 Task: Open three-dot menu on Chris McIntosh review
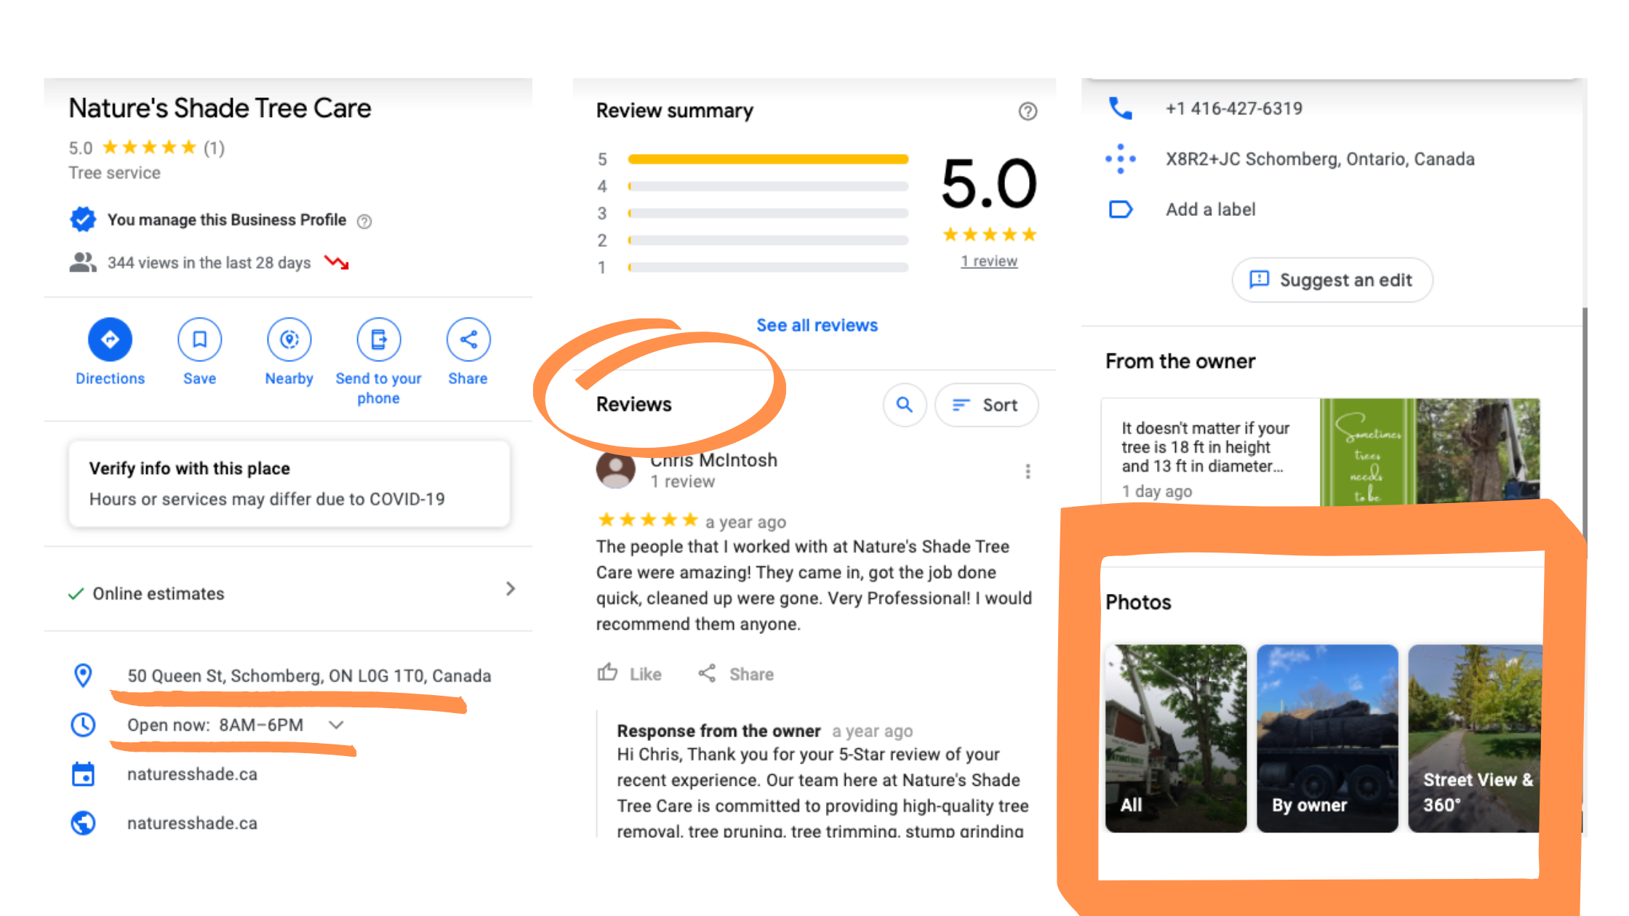tap(1028, 472)
